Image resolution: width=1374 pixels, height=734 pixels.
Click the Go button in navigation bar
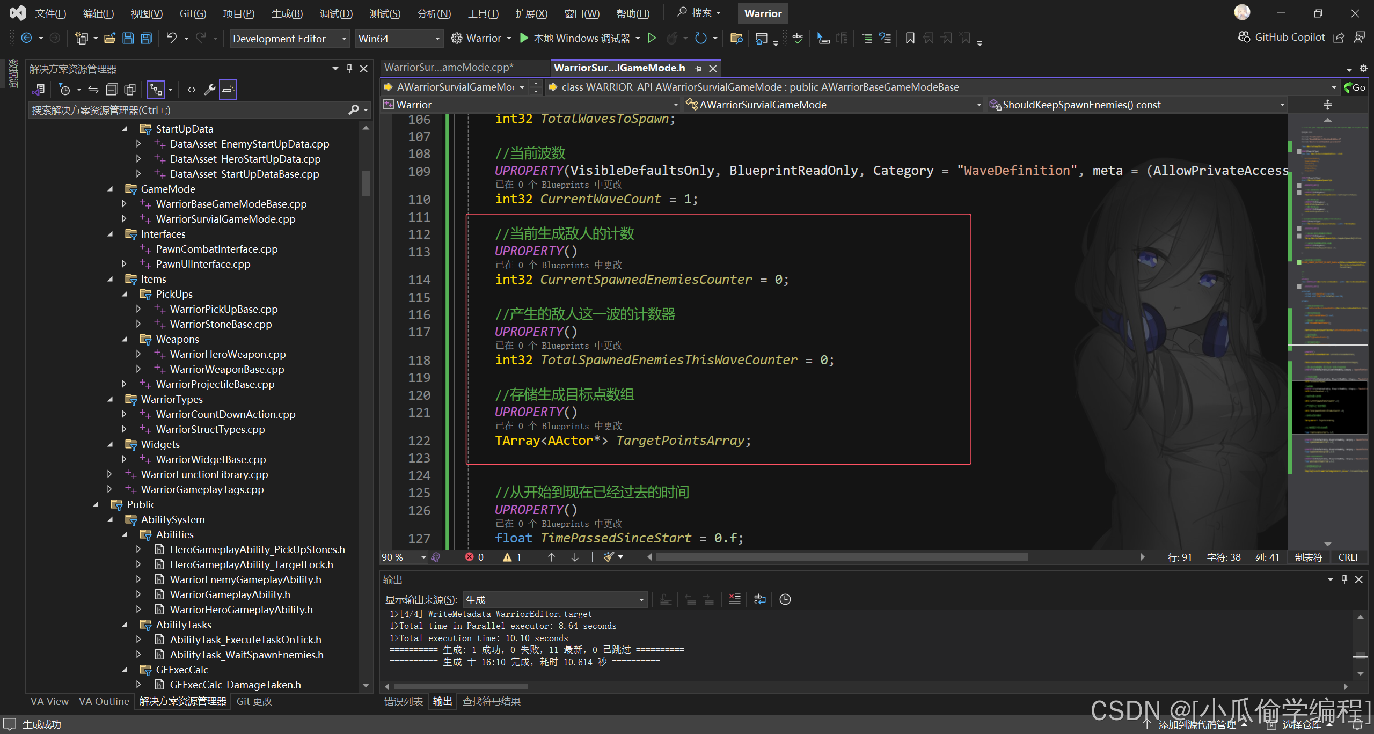pos(1354,87)
